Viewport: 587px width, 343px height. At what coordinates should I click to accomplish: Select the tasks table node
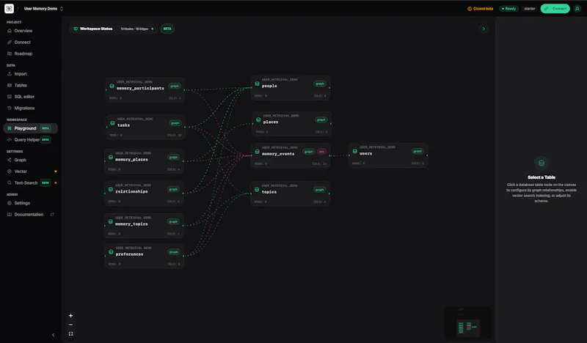coord(145,127)
